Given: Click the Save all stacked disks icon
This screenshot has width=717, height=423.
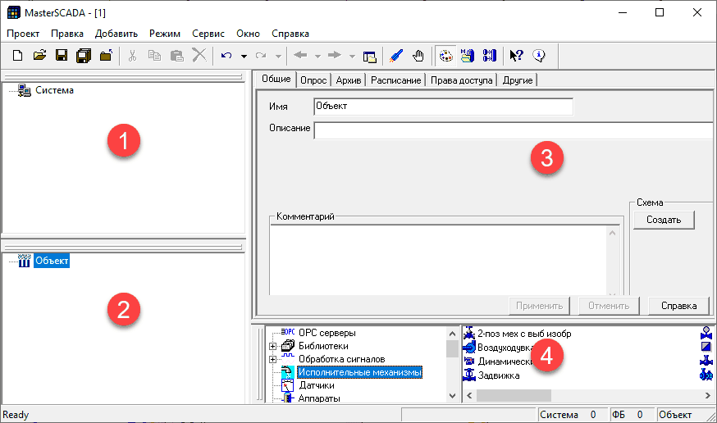Looking at the screenshot, I should tap(84, 56).
